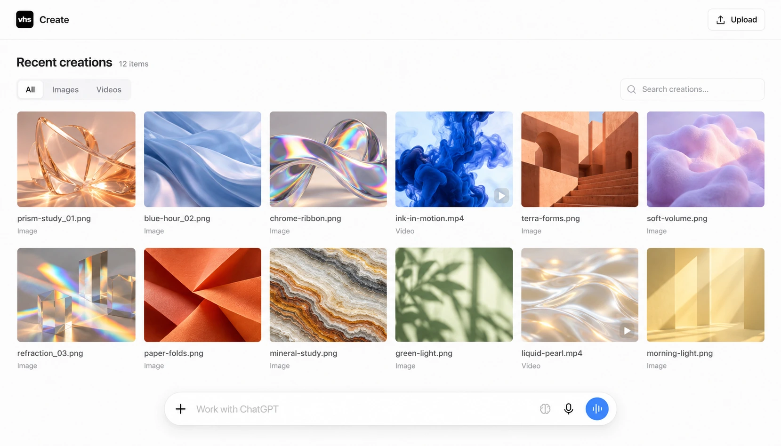The image size is (781, 446).
Task: Open the morning-light.png thumbnail
Action: 706,295
